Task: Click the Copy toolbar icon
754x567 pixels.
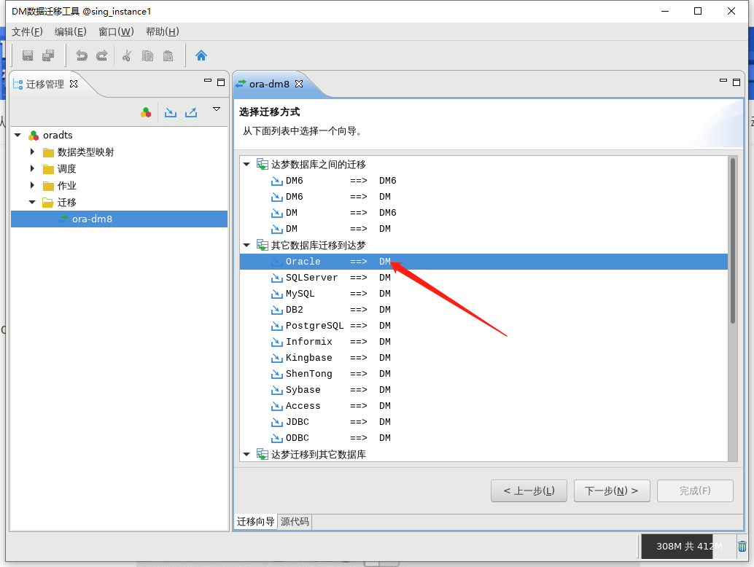Action: 147,55
